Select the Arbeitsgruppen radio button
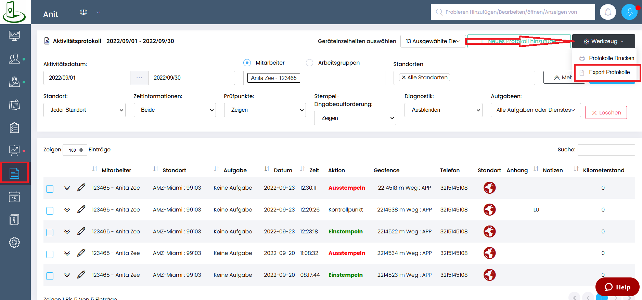 309,63
